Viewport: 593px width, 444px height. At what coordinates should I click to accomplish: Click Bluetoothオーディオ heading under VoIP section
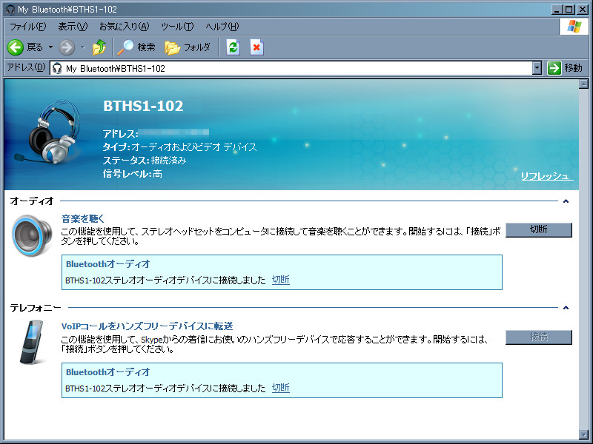(107, 372)
